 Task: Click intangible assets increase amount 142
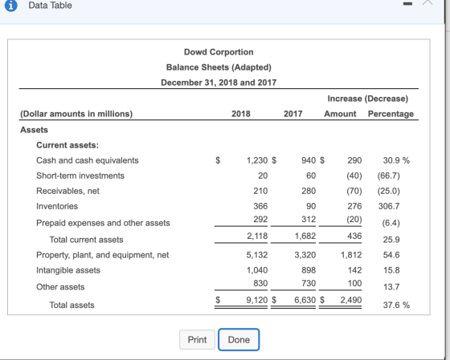(x=354, y=270)
